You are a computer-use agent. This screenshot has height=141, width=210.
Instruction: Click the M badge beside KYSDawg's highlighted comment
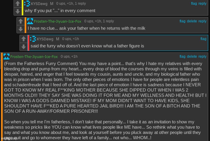click(x=58, y=39)
